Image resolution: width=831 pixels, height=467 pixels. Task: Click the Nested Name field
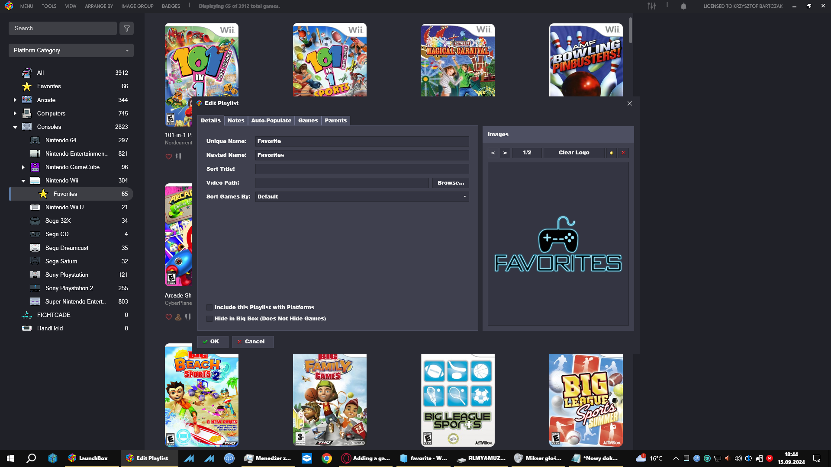[x=362, y=155]
